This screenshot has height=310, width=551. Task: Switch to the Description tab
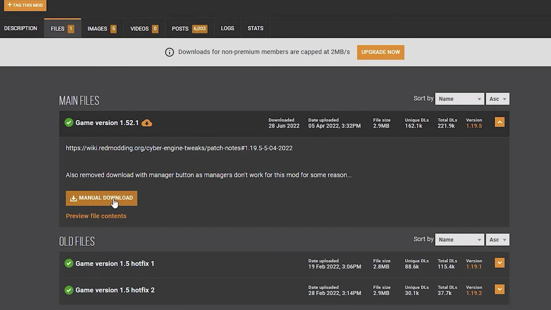coord(20,28)
